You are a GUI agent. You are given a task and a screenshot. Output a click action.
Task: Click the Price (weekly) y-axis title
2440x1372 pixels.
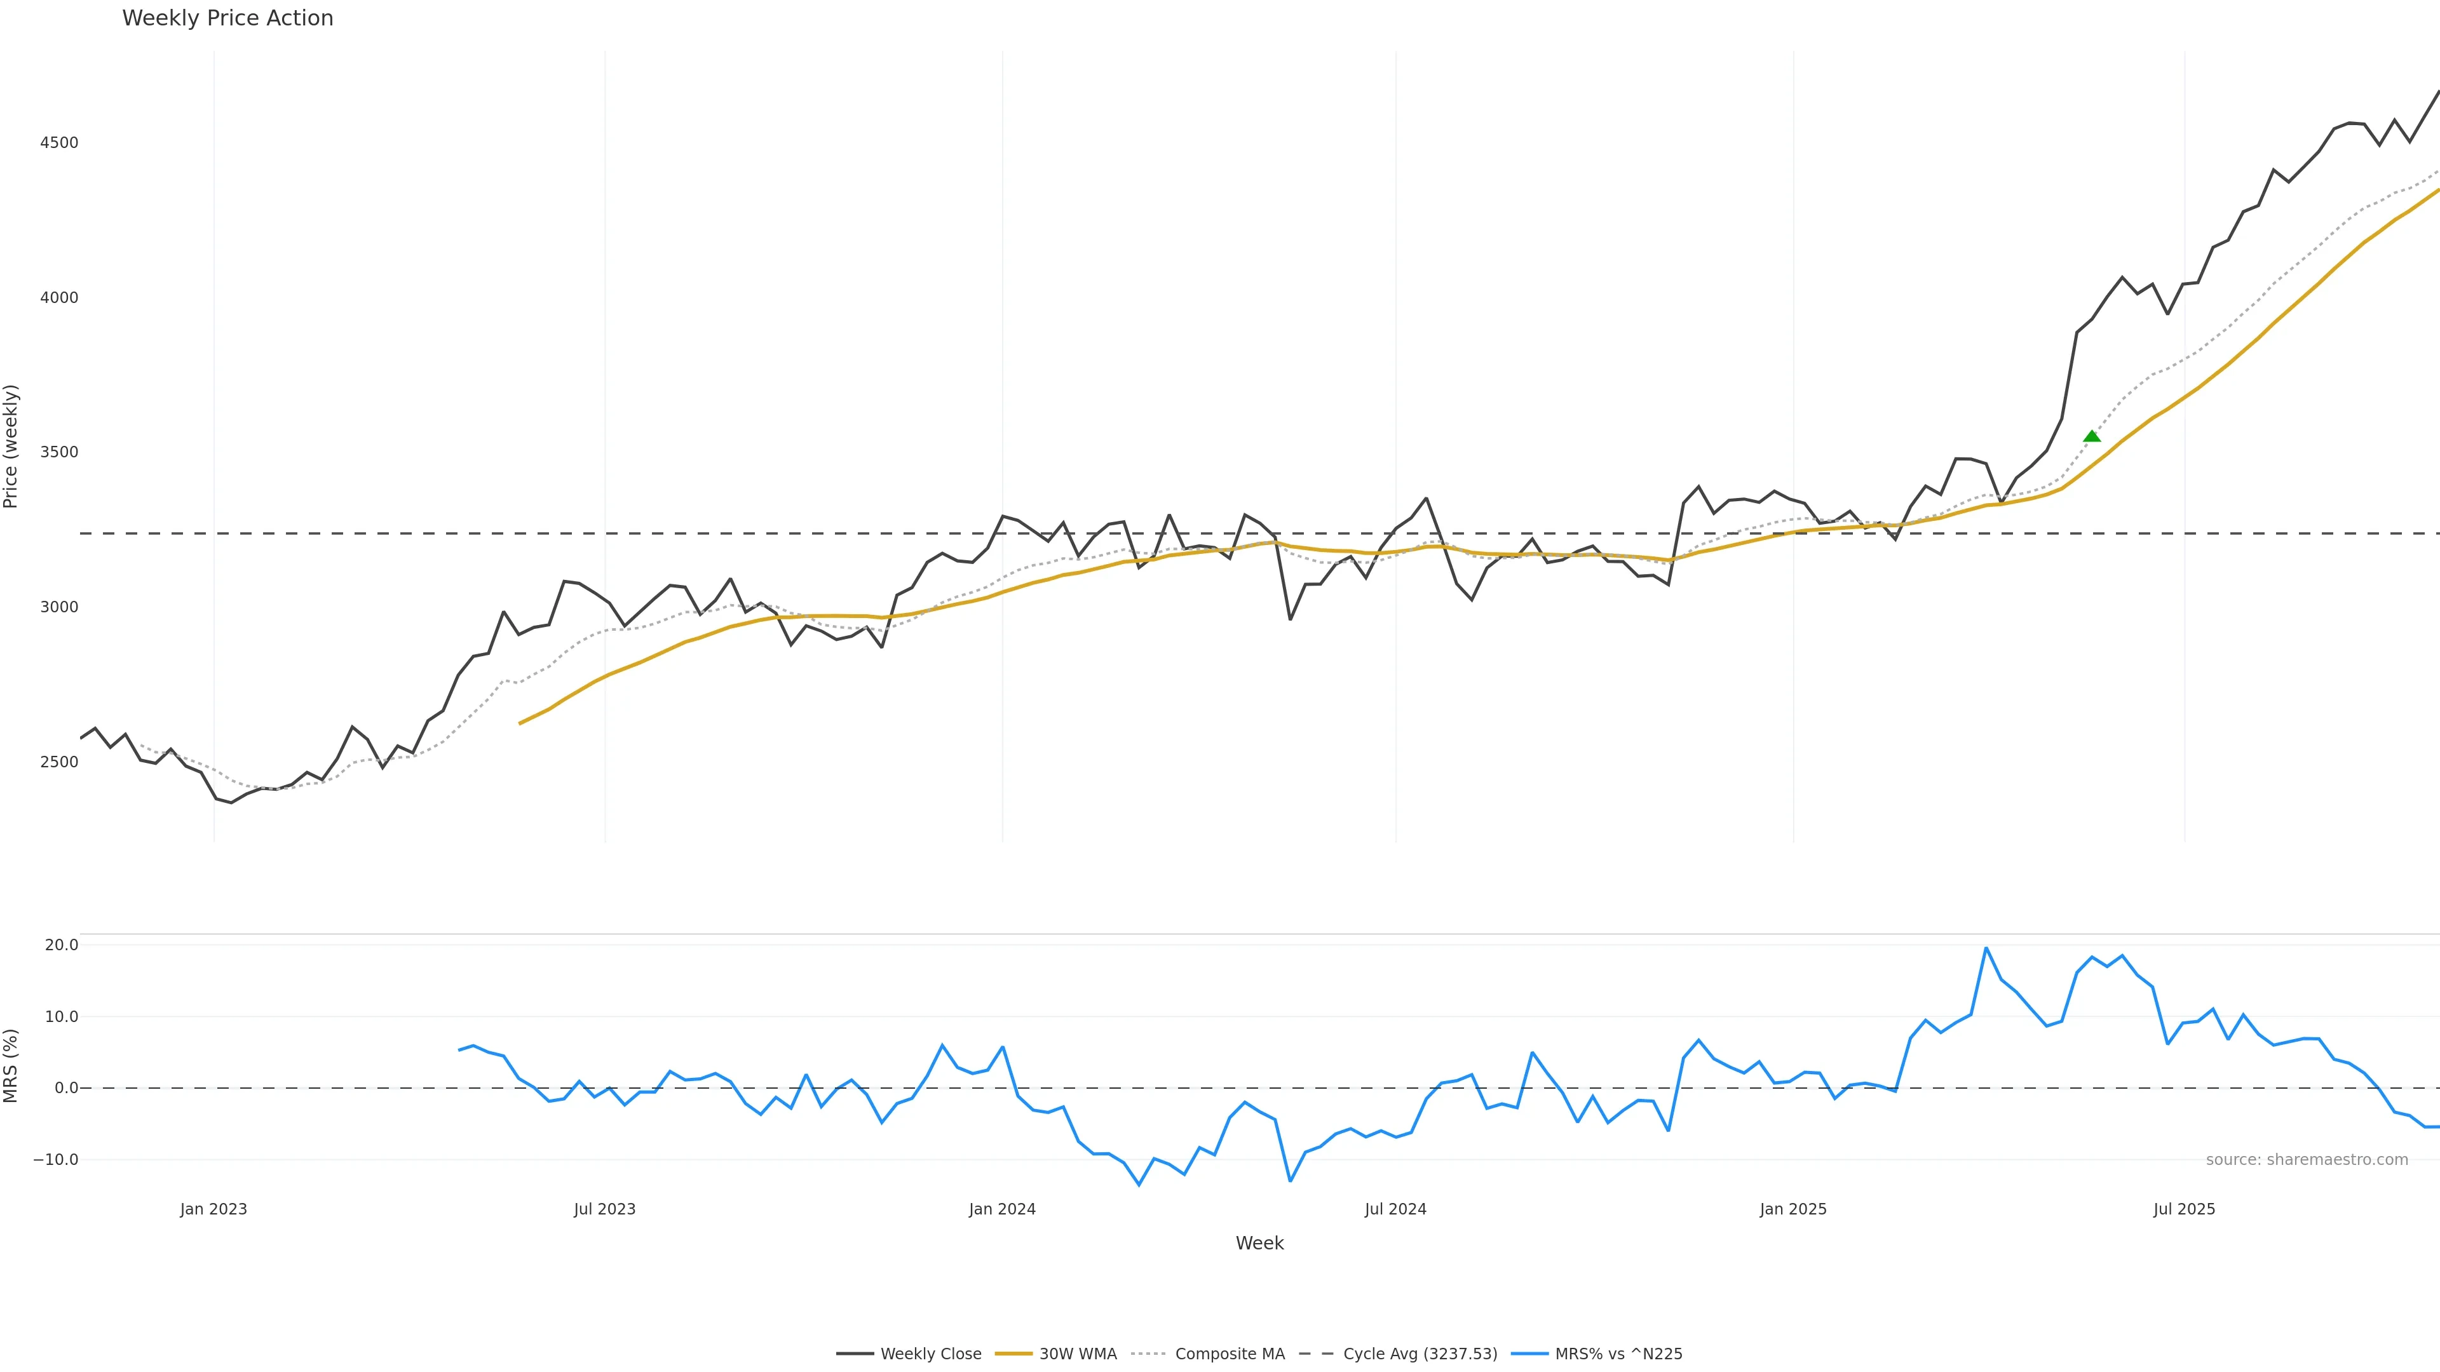click(11, 446)
